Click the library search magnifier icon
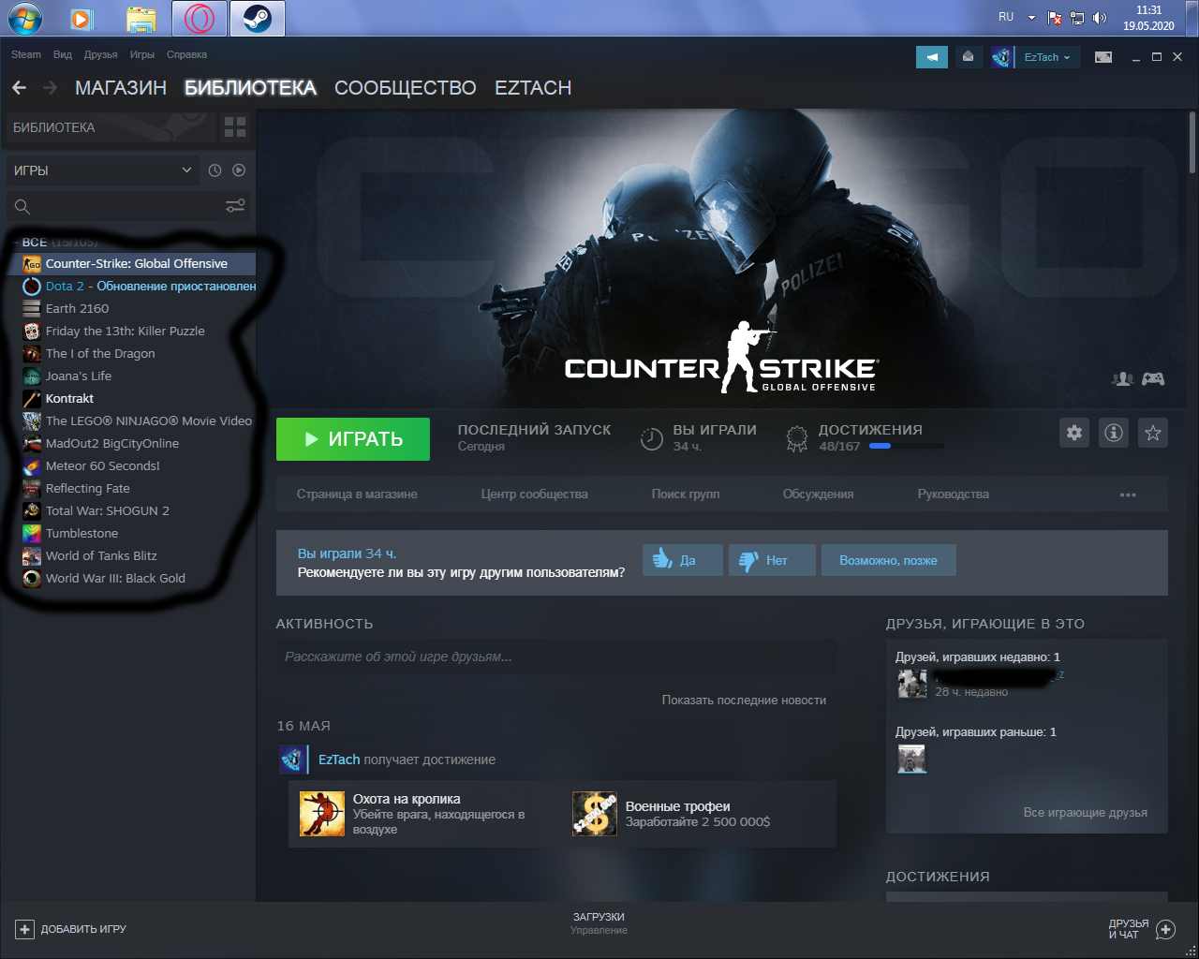Image resolution: width=1199 pixels, height=959 pixels. [x=22, y=206]
